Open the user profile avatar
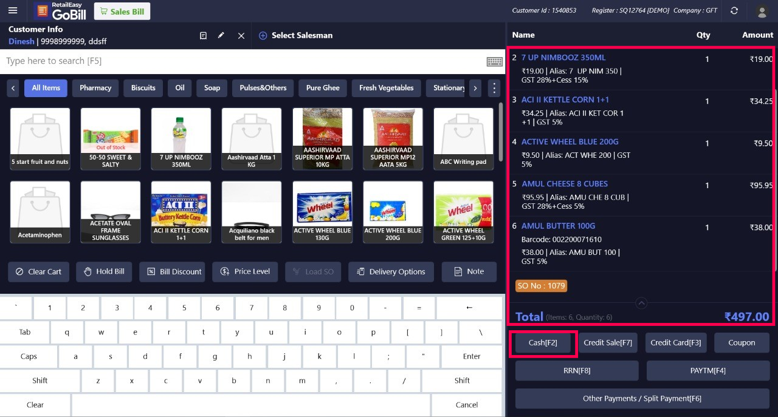This screenshot has width=778, height=417. [x=762, y=11]
